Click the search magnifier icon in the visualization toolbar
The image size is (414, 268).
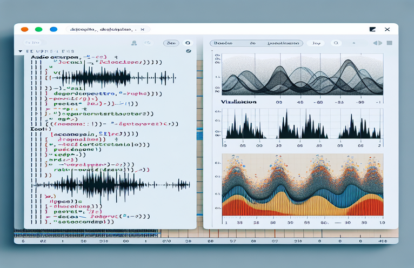[336, 42]
